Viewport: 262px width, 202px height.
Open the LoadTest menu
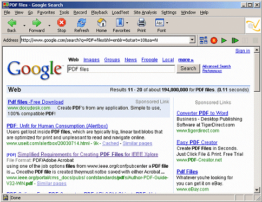[x=120, y=12]
